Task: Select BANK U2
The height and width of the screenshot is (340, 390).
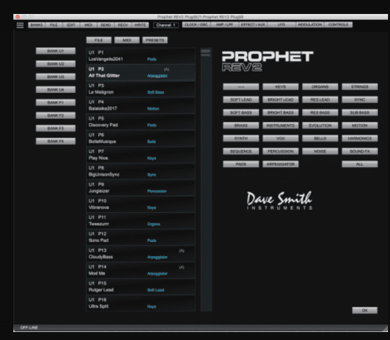Action: [x=56, y=64]
